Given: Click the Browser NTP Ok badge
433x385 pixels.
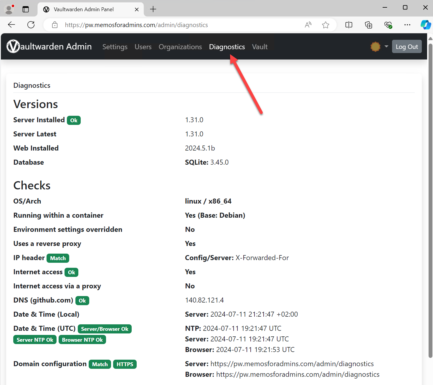Looking at the screenshot, I should point(82,340).
